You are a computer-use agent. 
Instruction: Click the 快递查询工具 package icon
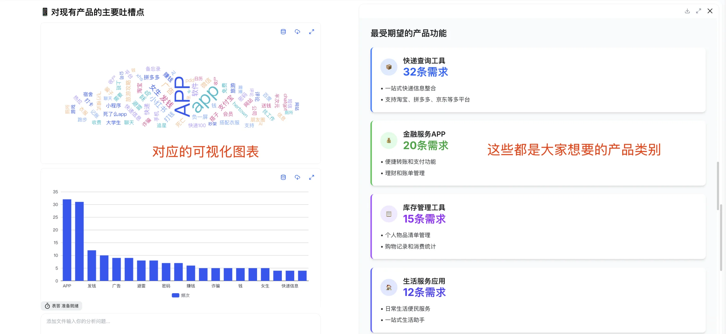[389, 67]
